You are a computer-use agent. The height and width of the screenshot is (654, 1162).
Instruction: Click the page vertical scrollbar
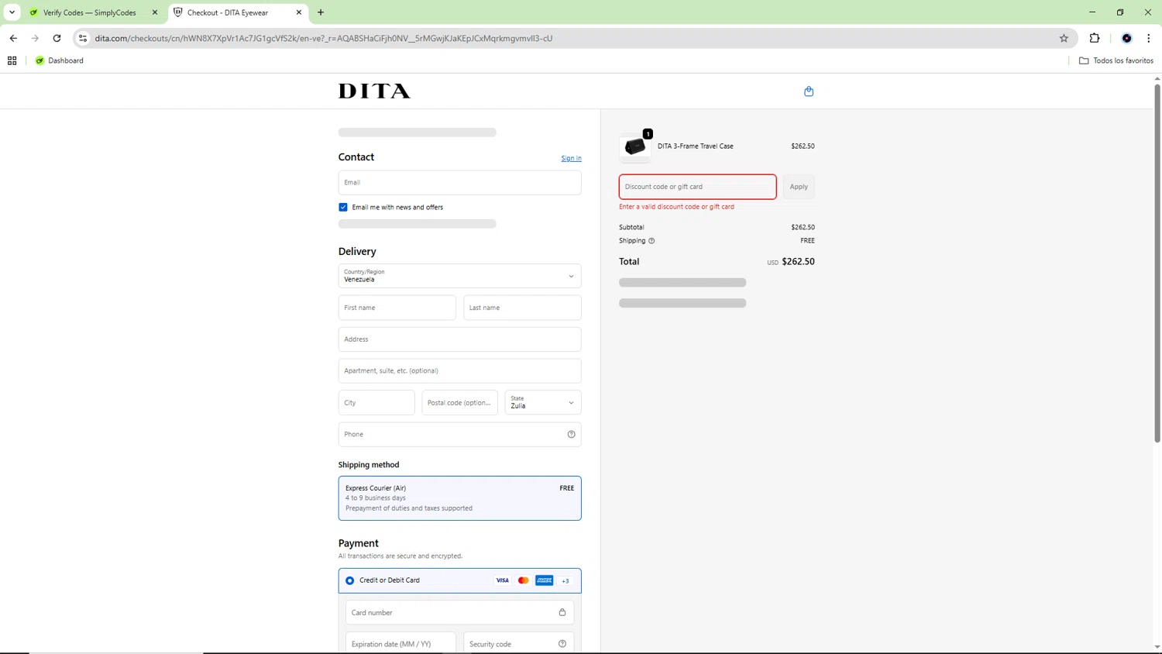point(1157,263)
